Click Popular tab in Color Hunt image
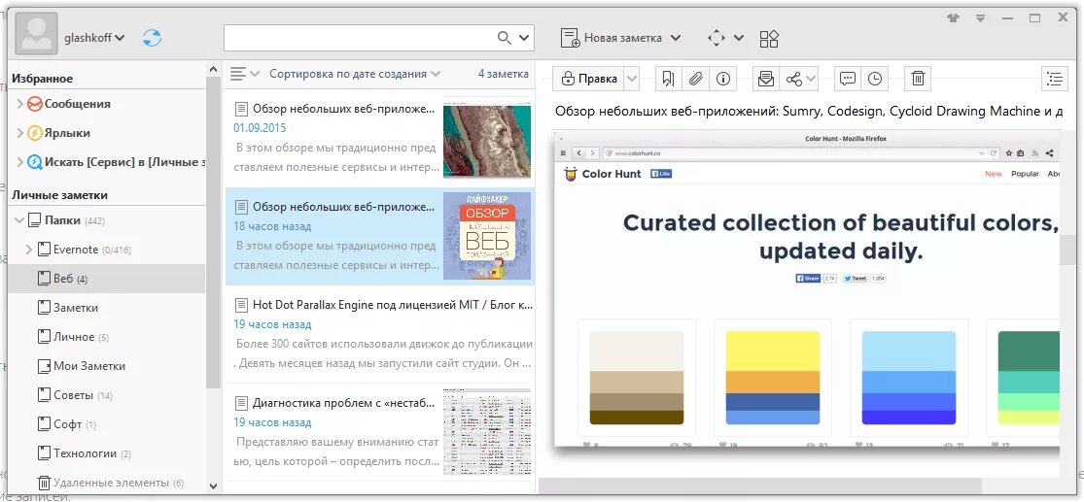This screenshot has height=502, width=1084. coord(1025,173)
